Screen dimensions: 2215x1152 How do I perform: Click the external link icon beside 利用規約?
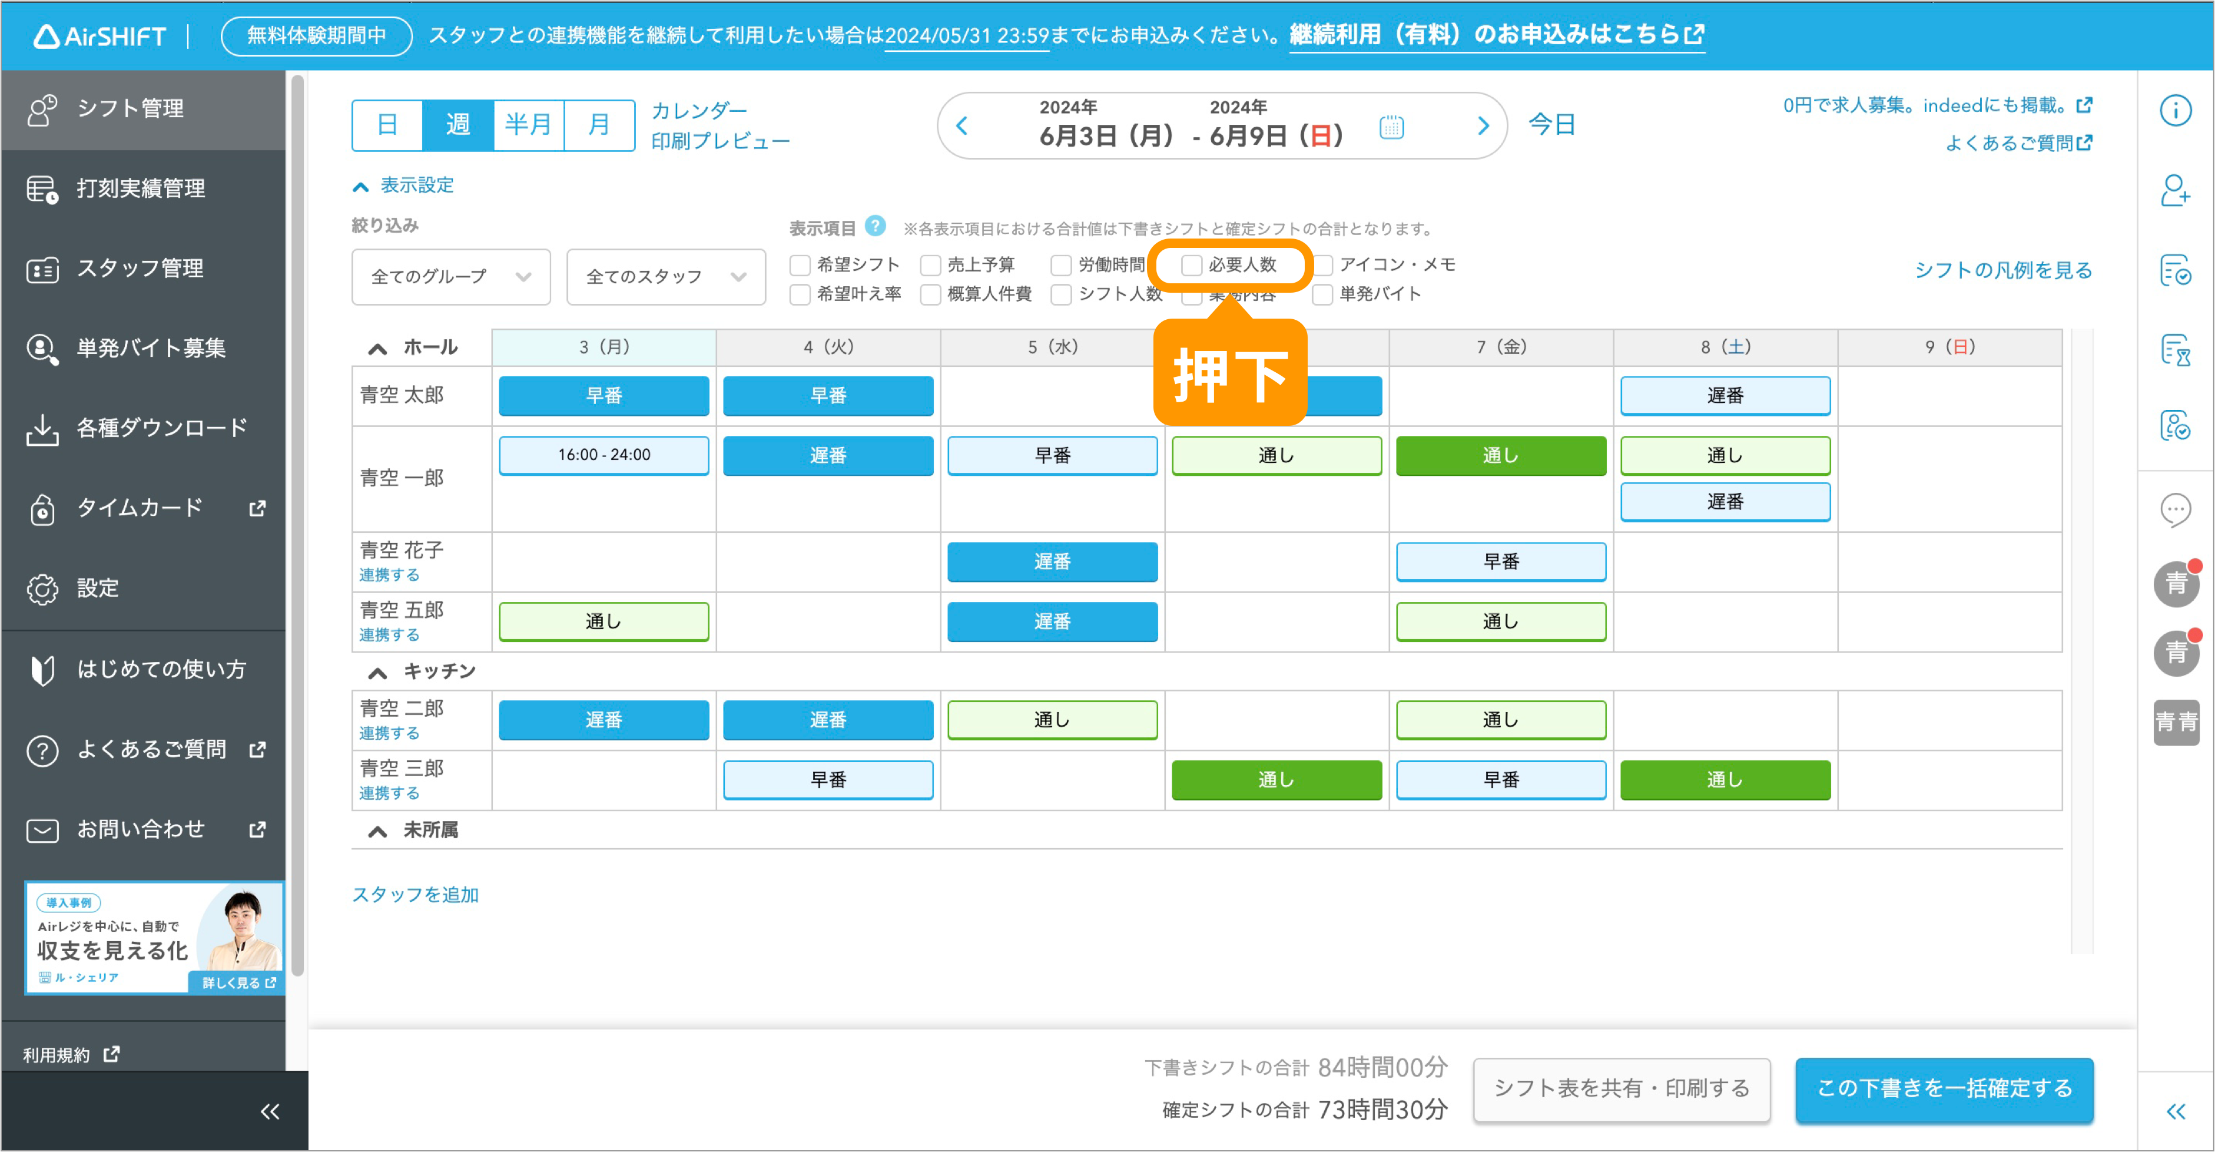pyautogui.click(x=112, y=1054)
